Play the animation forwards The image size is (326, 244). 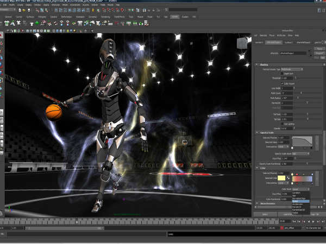click(314, 222)
